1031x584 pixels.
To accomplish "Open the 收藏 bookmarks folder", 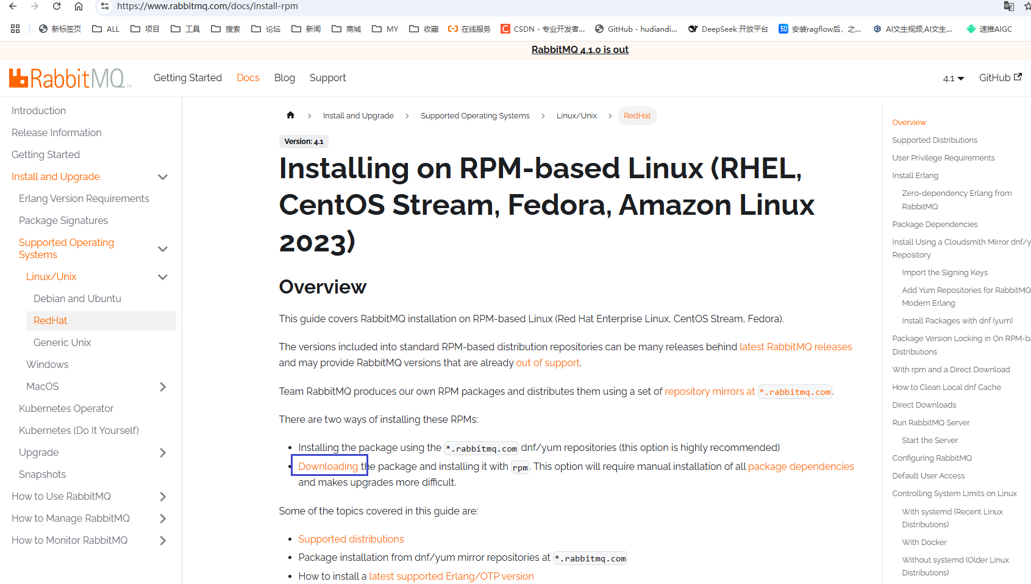I will click(424, 29).
